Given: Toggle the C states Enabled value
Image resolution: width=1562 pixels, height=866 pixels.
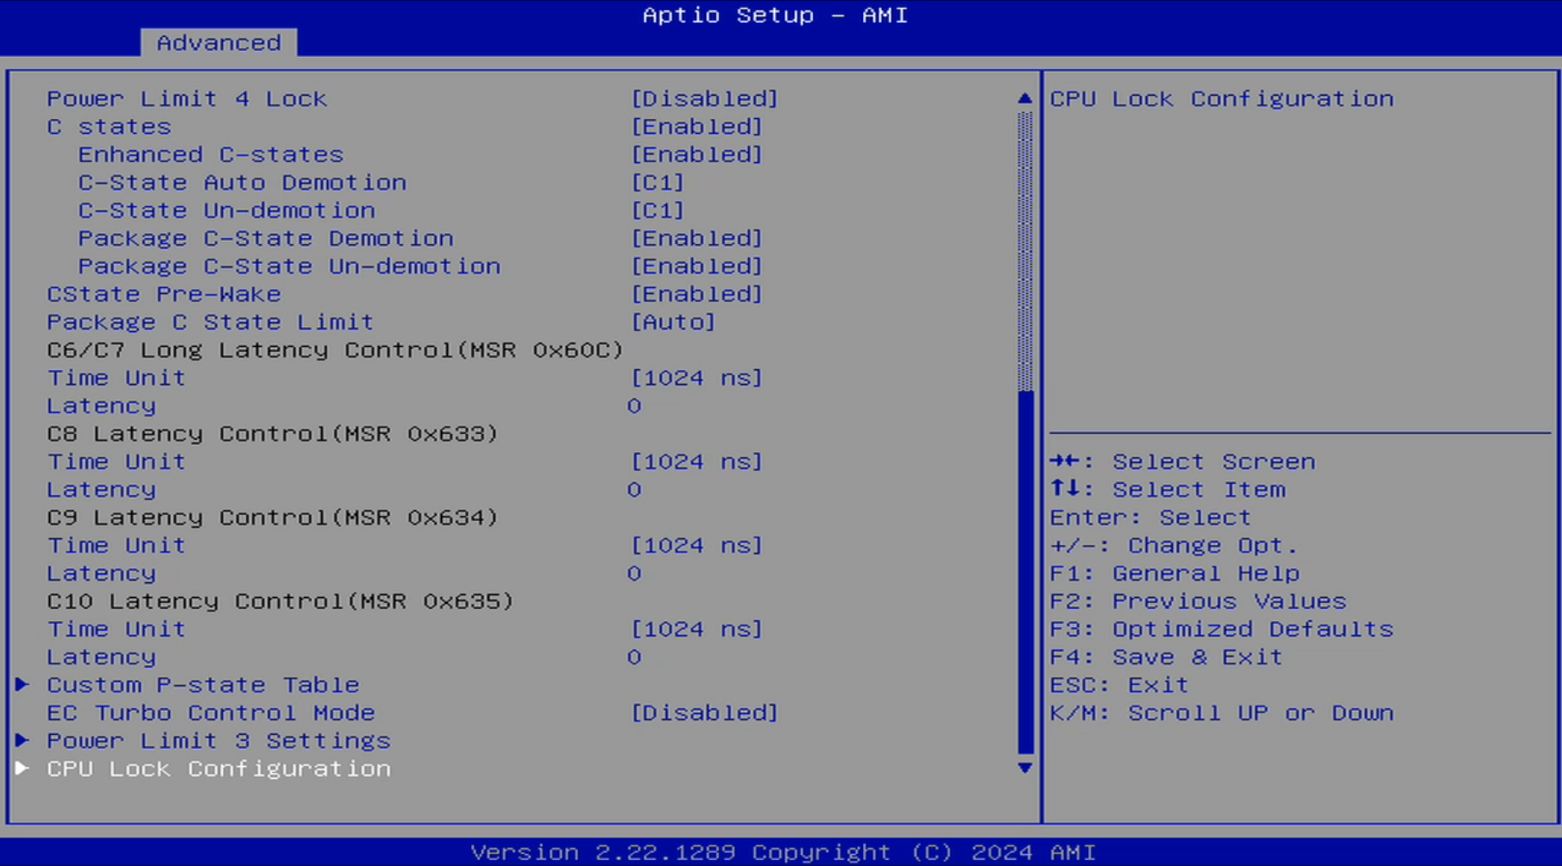Looking at the screenshot, I should (696, 127).
